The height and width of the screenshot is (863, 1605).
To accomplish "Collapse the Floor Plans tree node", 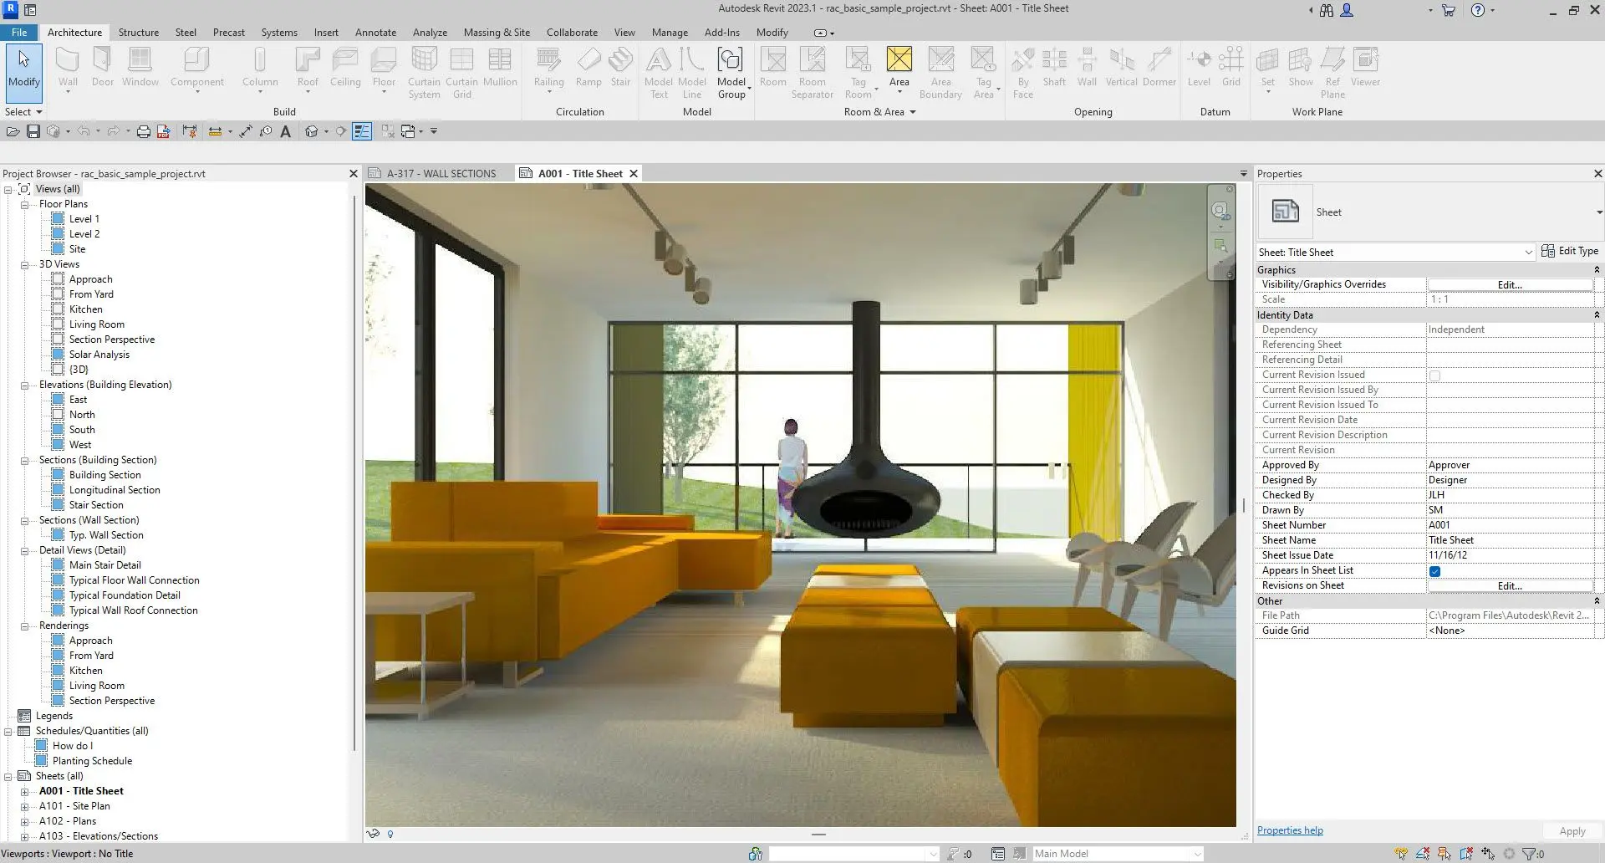I will click(25, 204).
